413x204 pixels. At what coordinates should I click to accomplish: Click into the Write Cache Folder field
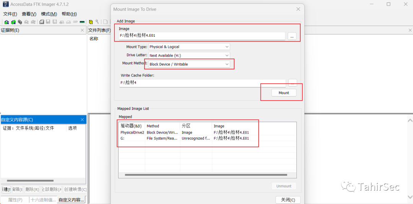pos(203,83)
